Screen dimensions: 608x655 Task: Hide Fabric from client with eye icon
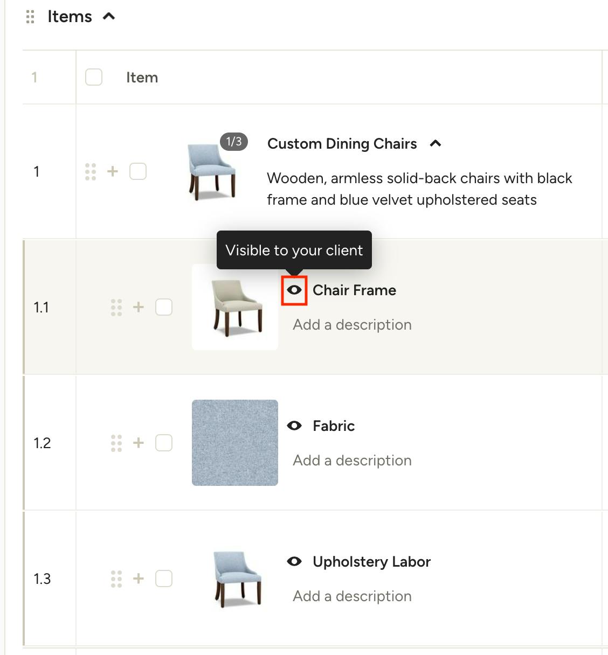coord(294,426)
